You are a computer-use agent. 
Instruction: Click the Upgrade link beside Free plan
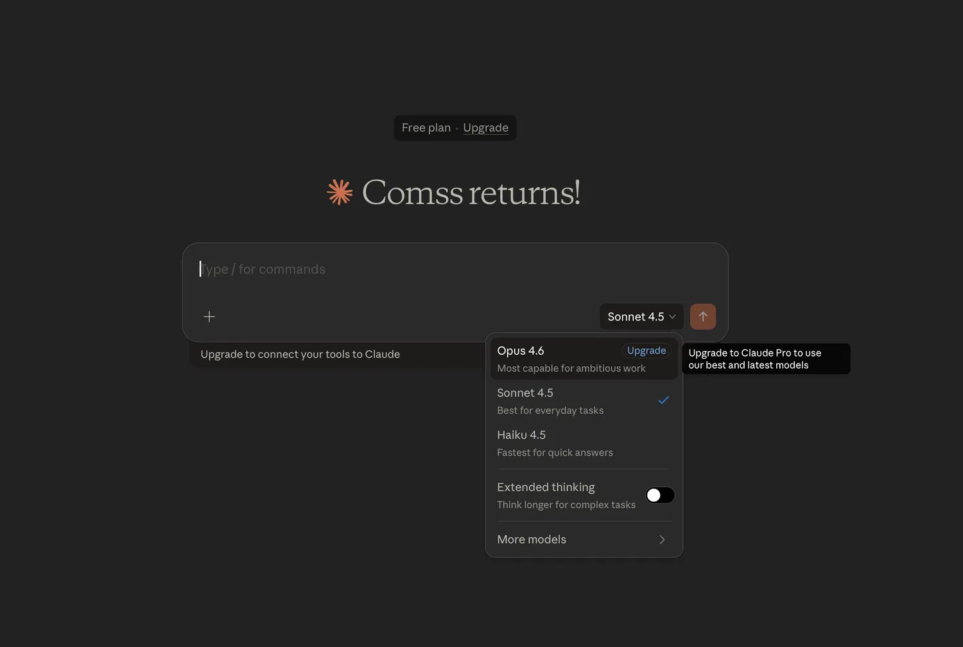[x=485, y=128]
